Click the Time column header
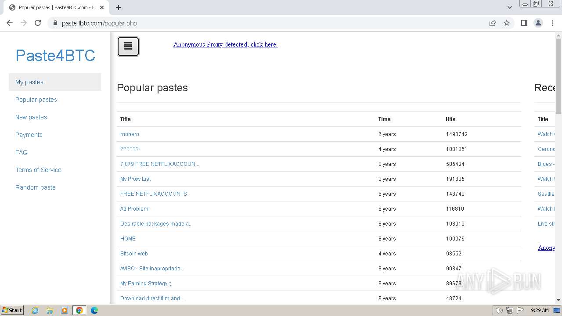Screen dimensions: 562x316 384,119
